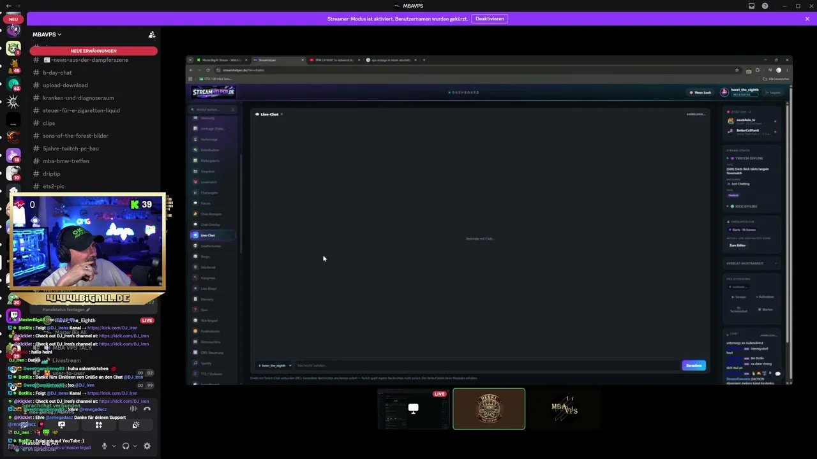Toggle noise suppression waveform icon
Screen dimensions: 817x459
click(133, 409)
